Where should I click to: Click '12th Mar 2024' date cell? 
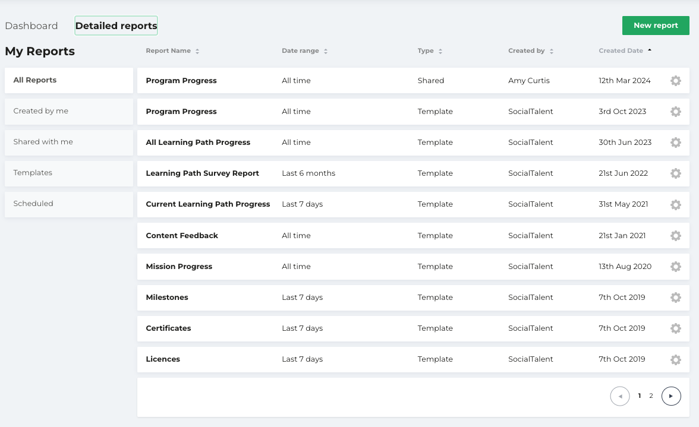coord(625,81)
